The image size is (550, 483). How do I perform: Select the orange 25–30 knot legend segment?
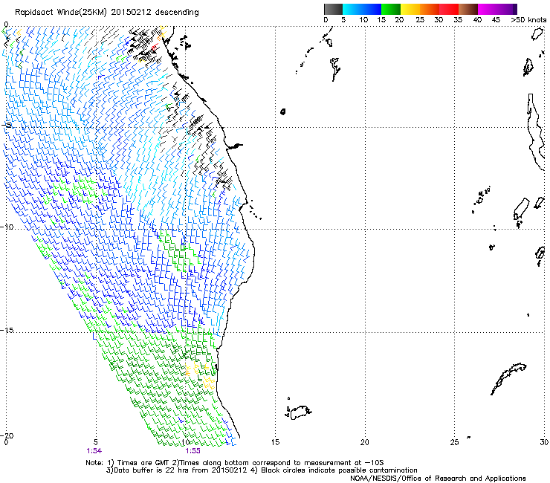(x=430, y=9)
